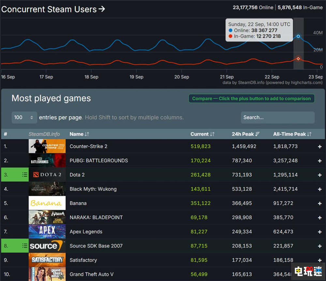
Task: Select the All-Time Peak column header
Action: (293, 134)
